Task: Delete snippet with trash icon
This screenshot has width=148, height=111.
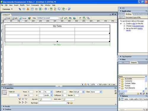Action: pos(147,94)
